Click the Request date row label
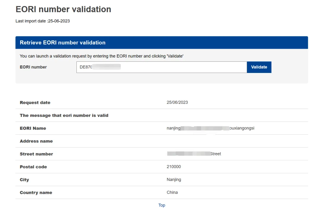The height and width of the screenshot is (209, 320). pos(35,102)
